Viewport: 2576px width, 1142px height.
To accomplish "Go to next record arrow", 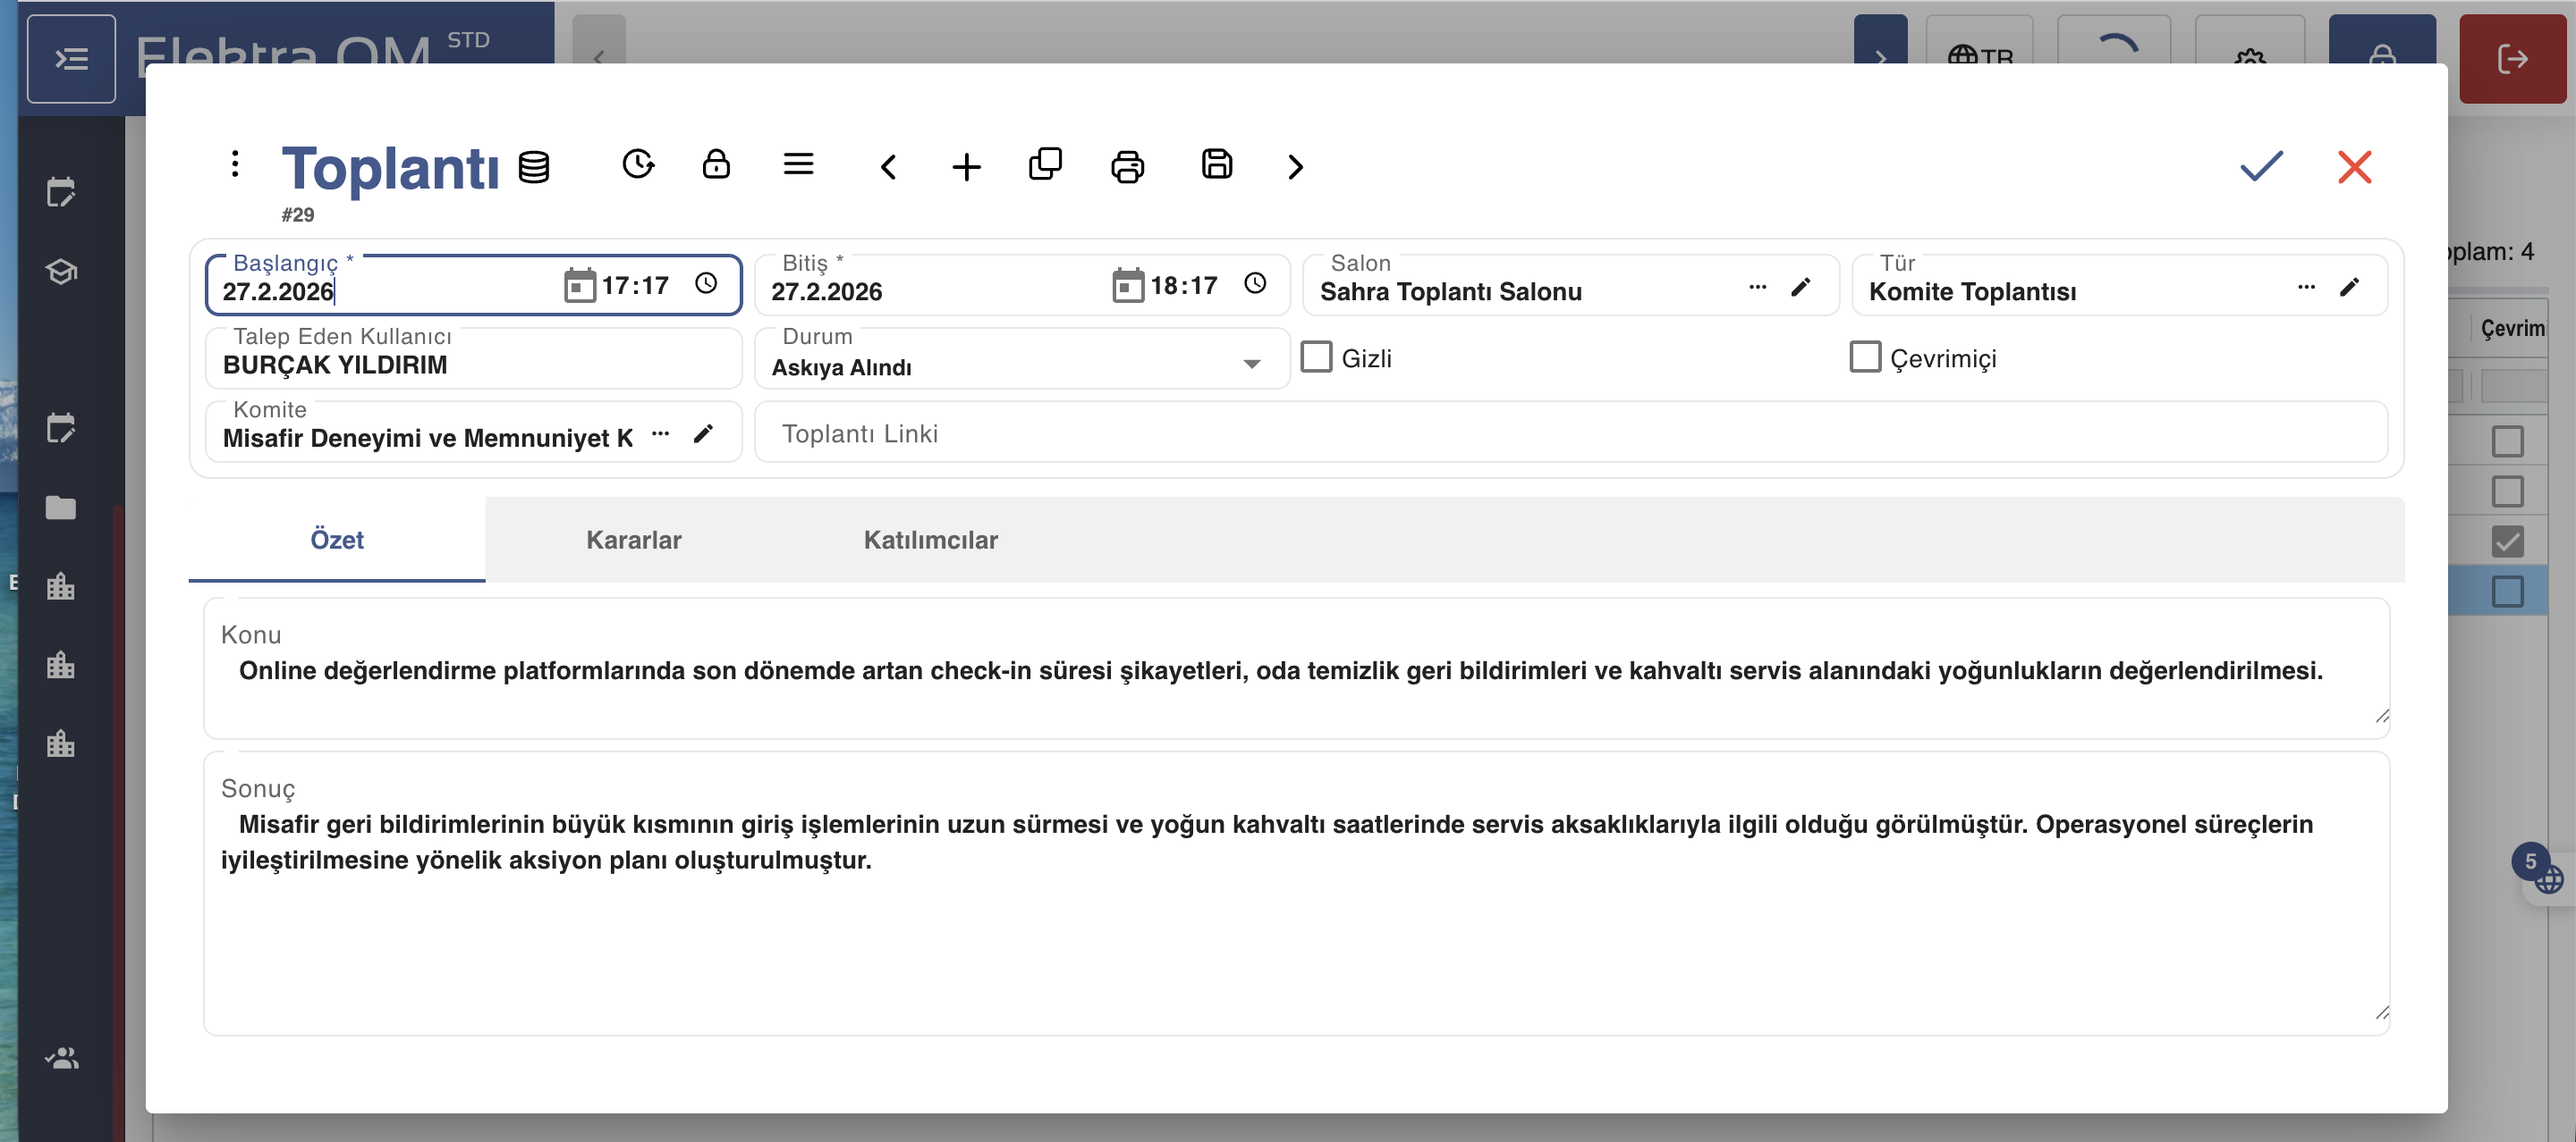I will (x=1295, y=166).
